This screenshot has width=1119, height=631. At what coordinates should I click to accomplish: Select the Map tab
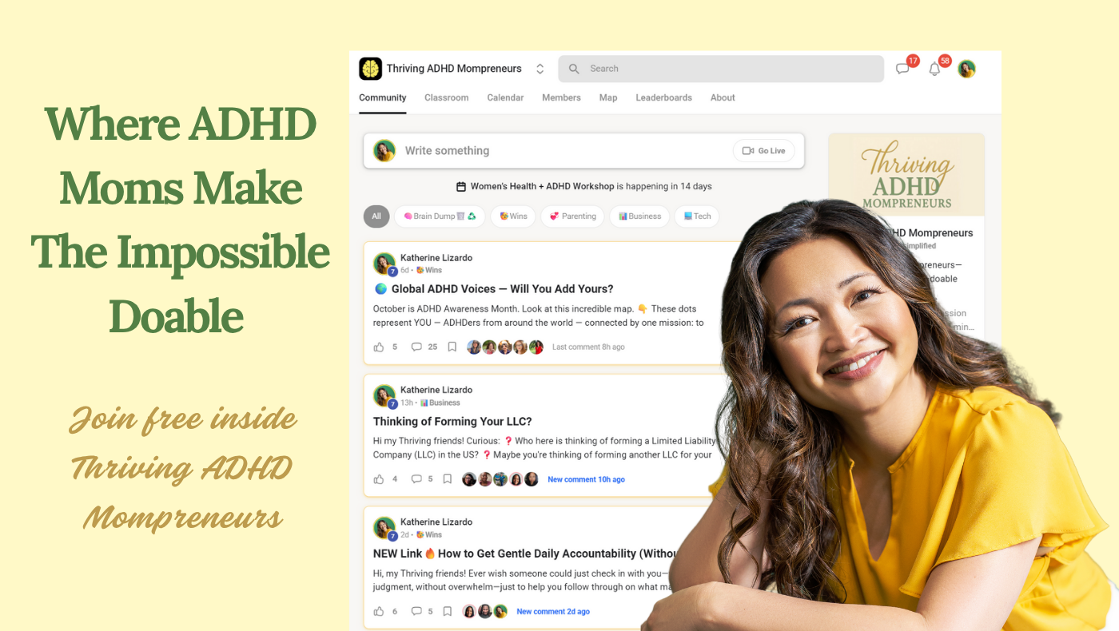(x=608, y=97)
